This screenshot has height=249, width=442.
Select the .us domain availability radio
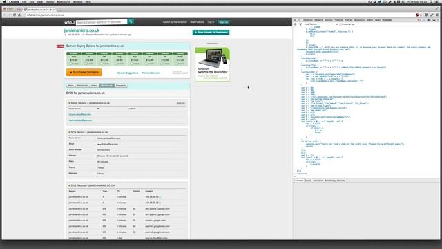pyautogui.click(x=146, y=64)
